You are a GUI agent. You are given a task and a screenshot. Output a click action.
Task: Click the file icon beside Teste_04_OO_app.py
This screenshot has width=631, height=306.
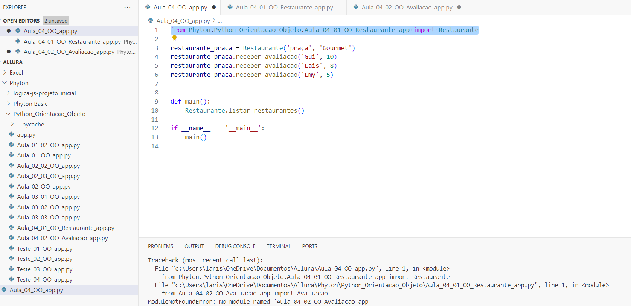point(11,279)
